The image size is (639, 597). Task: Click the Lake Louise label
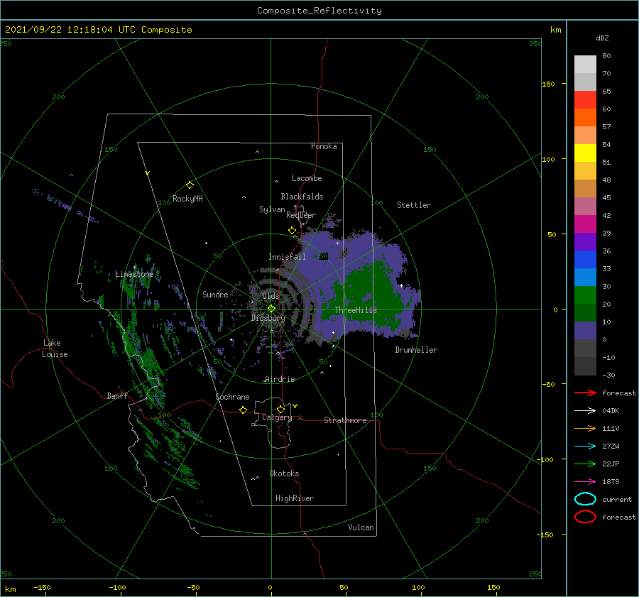click(x=55, y=349)
